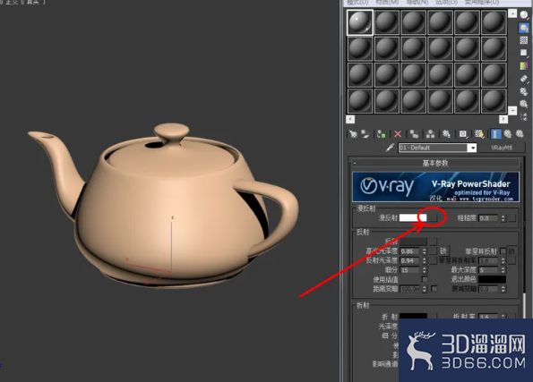This screenshot has width=533, height=382.
Task: Click the 菲涅耳折射率 spinner arrows
Action: point(503,260)
